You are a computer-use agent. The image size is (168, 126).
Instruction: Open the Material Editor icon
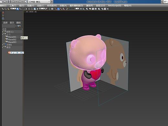pyautogui.click(x=99, y=9)
